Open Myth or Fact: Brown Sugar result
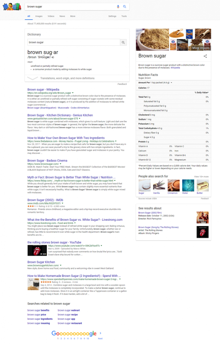220x344 pixels. pyautogui.click(x=71, y=177)
